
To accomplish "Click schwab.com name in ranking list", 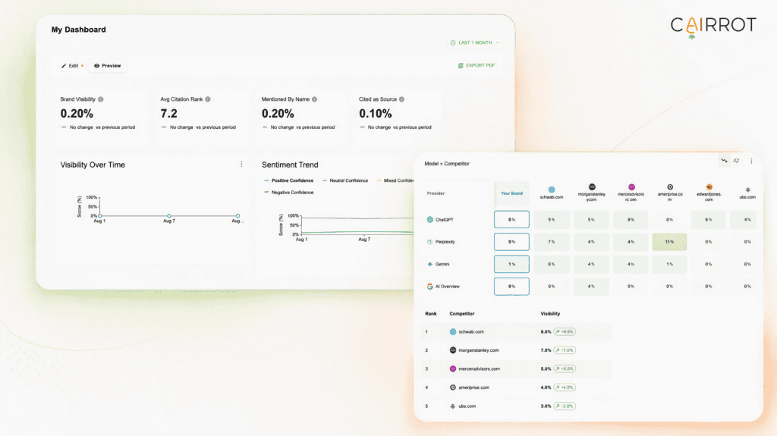I will pos(471,332).
